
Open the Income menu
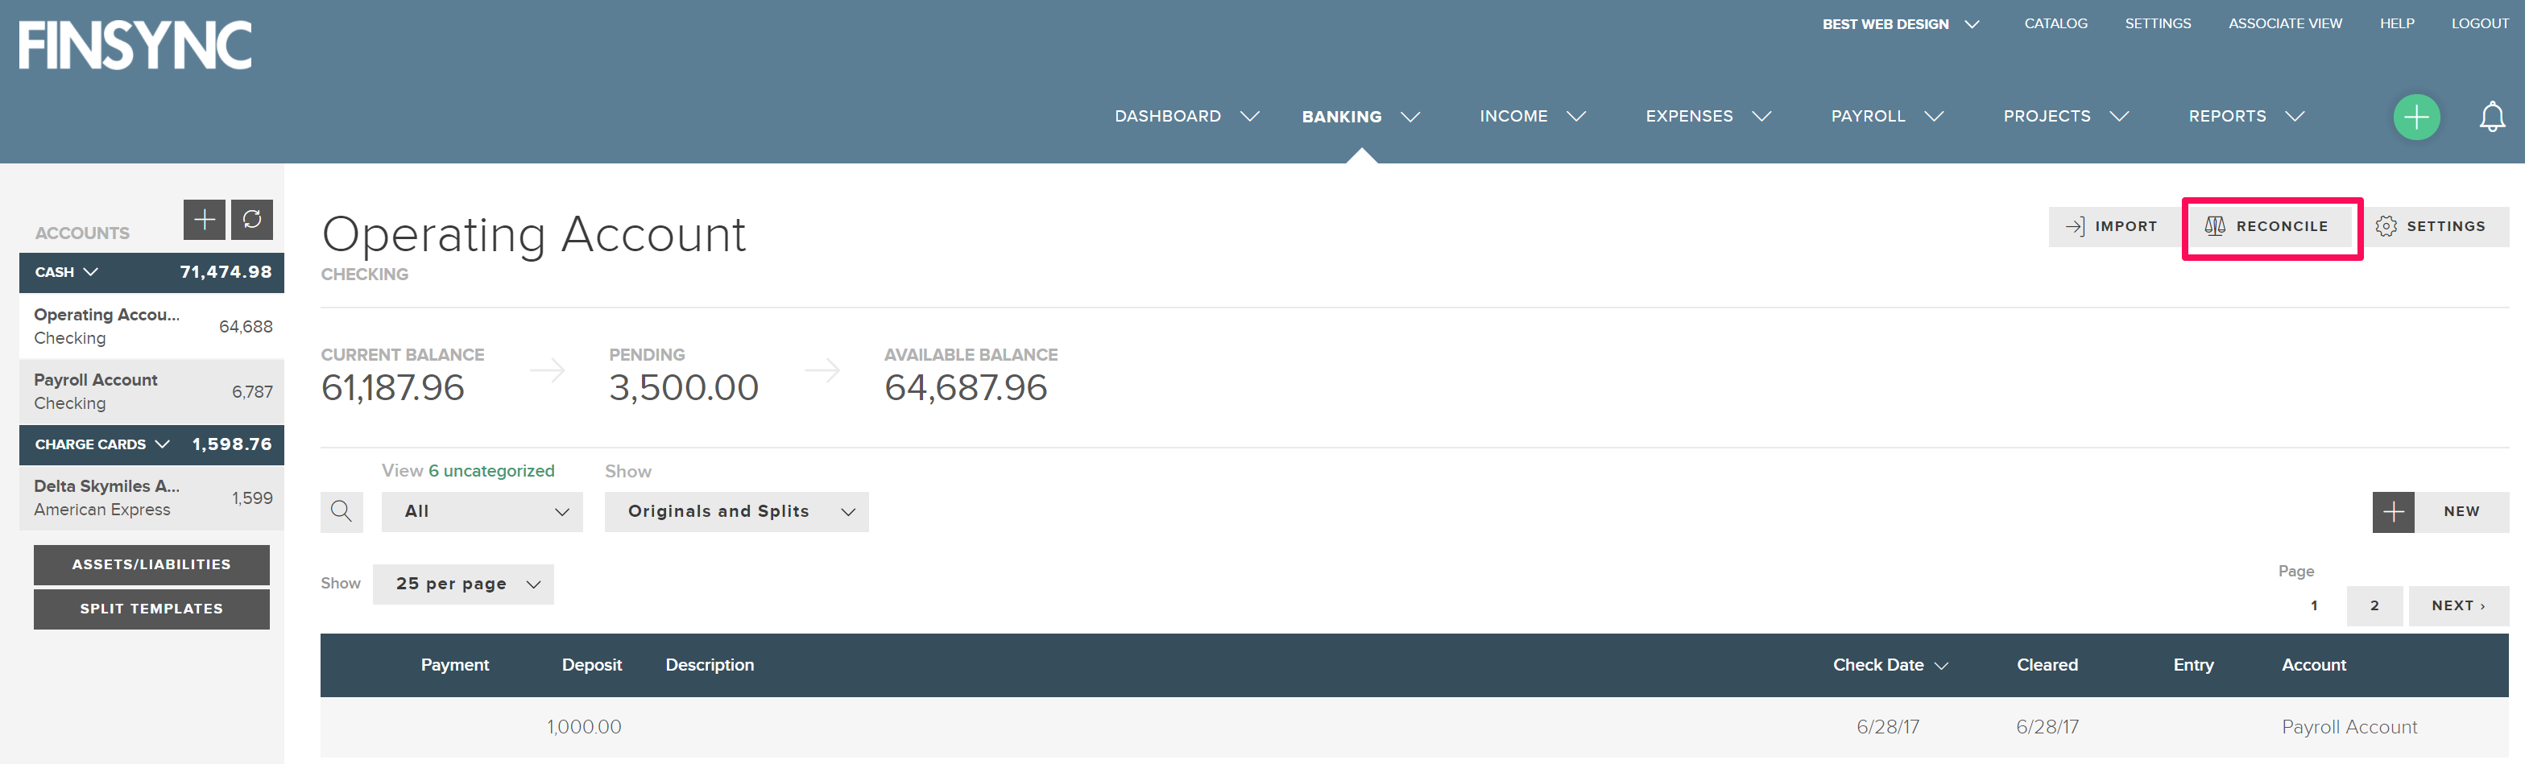point(1532,117)
